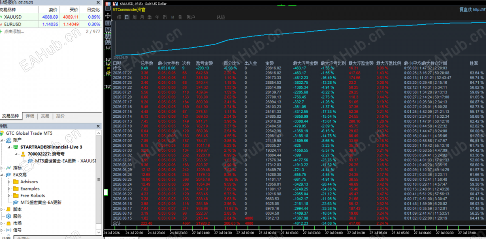Click 点击添加 to add a symbol
The height and width of the screenshot is (239, 486).
pyautogui.click(x=14, y=31)
